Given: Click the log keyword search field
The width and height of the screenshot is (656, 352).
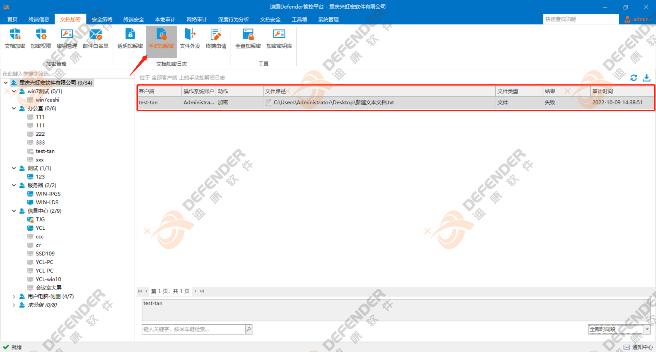Looking at the screenshot, I should [x=193, y=329].
